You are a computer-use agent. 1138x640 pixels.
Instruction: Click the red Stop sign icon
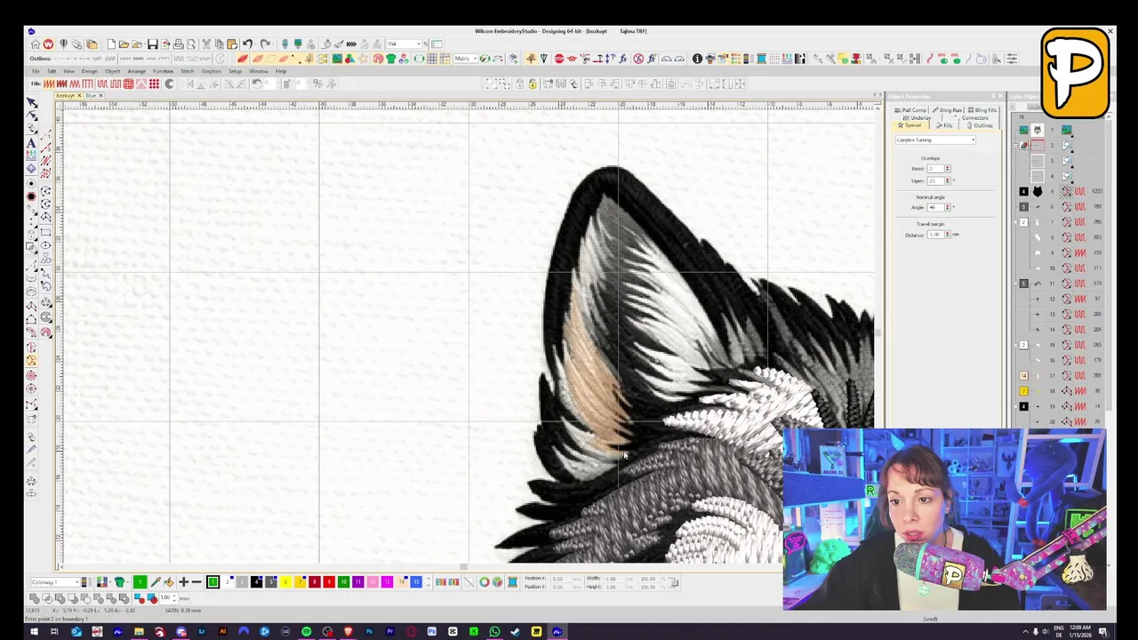tap(558, 59)
